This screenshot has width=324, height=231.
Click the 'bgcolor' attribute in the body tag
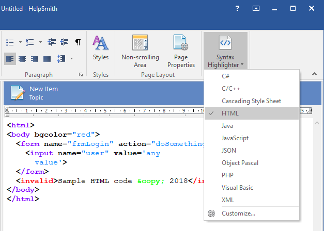51,135
